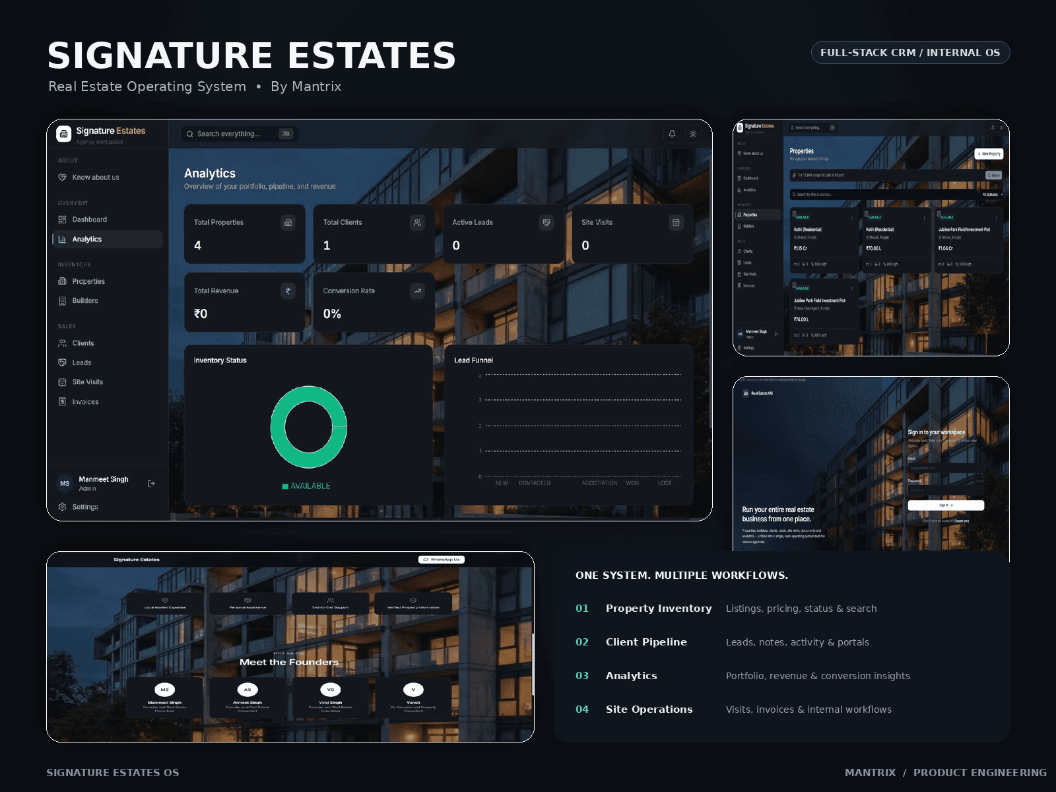Click the Local Market Expertise icon card
This screenshot has width=1056, height=792.
pos(165,603)
